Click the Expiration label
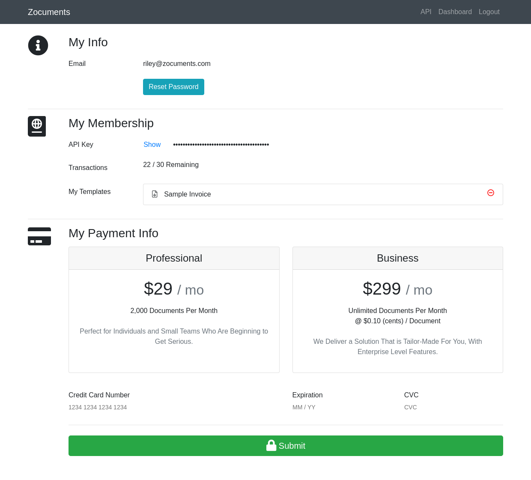531x480 pixels. [307, 395]
